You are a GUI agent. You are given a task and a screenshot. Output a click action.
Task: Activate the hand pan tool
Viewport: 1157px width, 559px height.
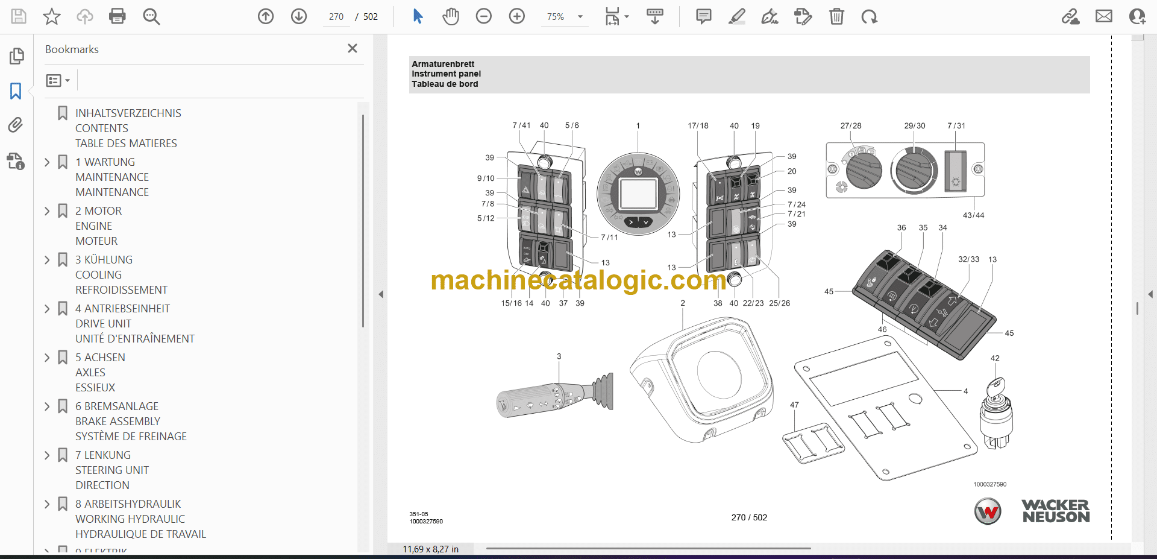point(451,16)
